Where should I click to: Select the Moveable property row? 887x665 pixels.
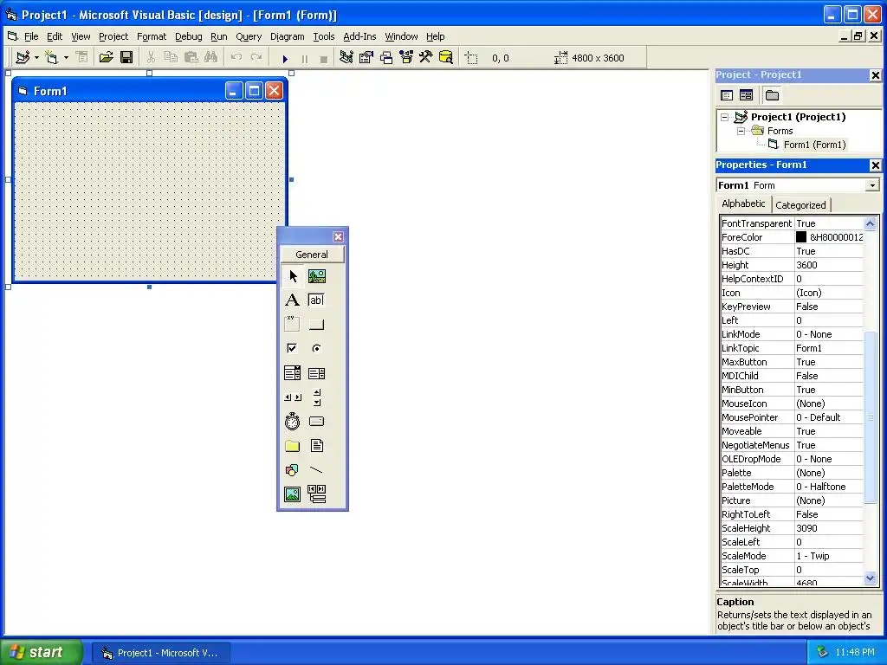792,431
